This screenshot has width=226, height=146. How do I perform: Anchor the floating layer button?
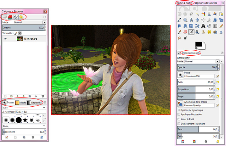(x=36, y=96)
